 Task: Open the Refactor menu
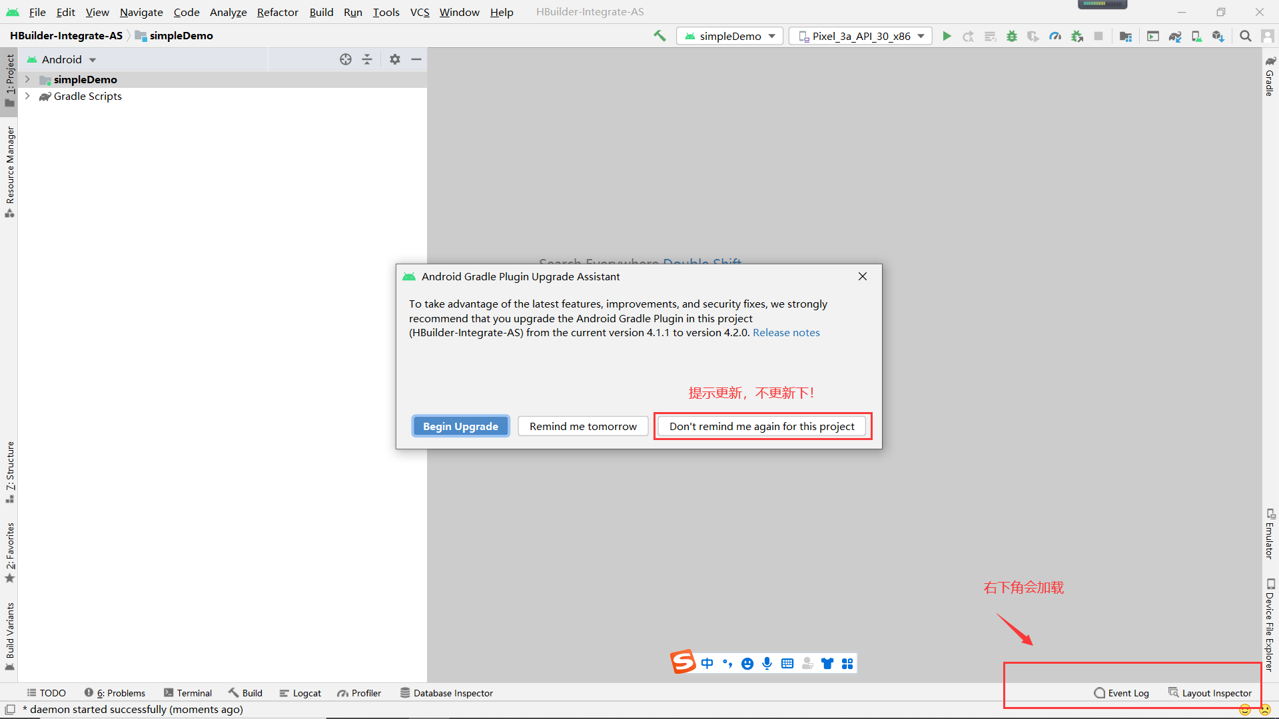pos(277,12)
